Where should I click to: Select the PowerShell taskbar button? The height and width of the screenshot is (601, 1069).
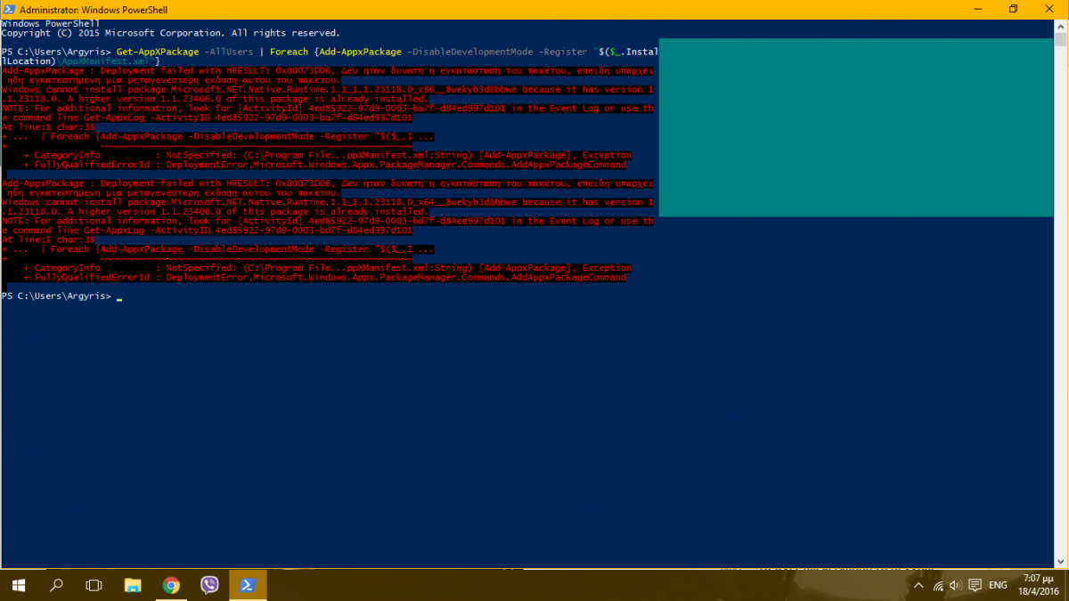click(x=248, y=585)
